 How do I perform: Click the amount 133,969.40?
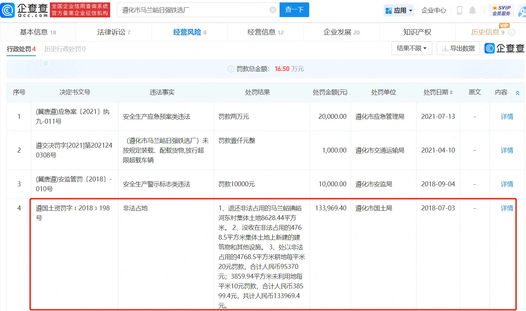point(330,208)
